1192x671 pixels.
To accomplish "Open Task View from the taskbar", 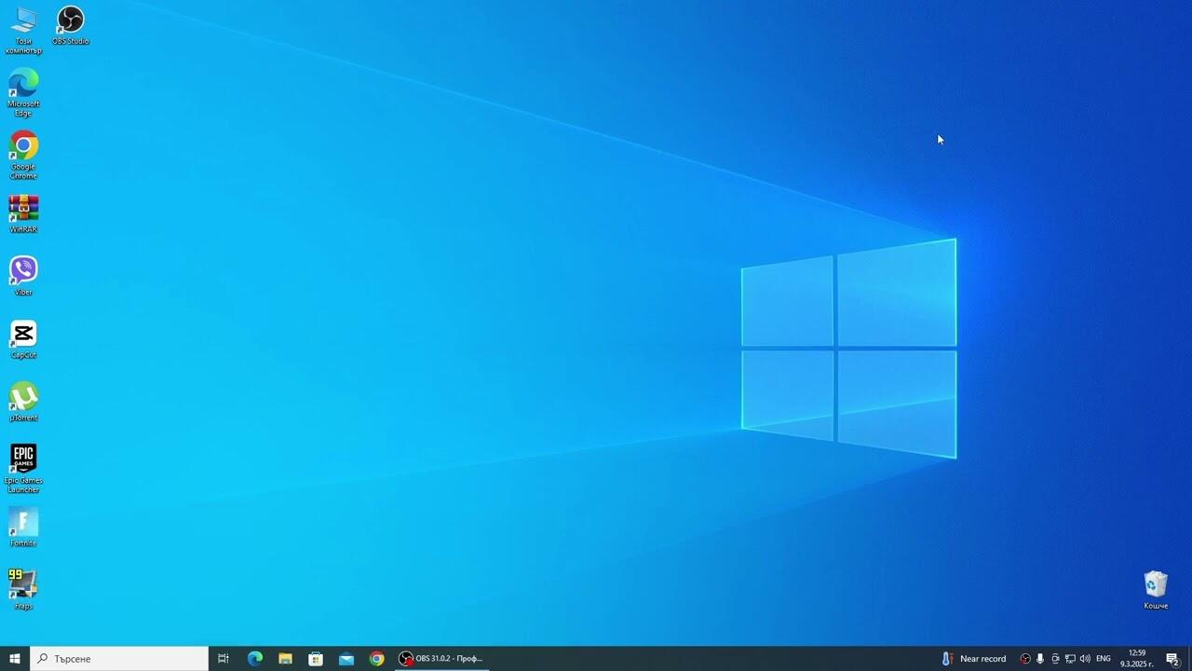I will coord(223,659).
